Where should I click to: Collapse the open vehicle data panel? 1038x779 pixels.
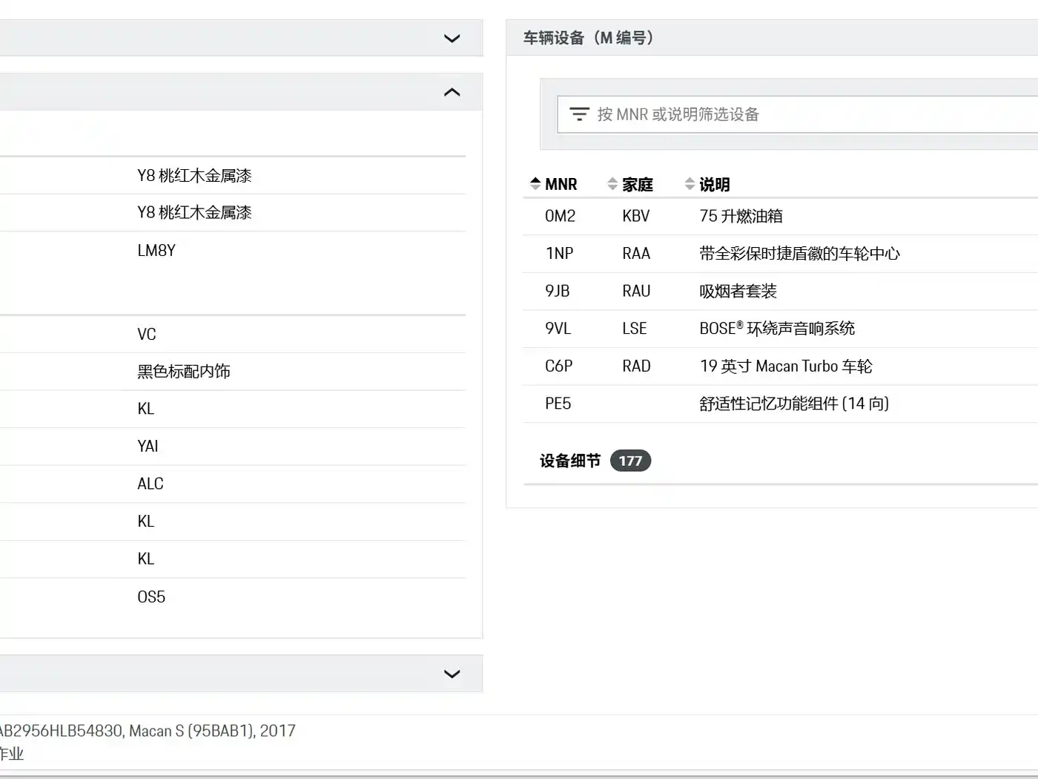(452, 92)
